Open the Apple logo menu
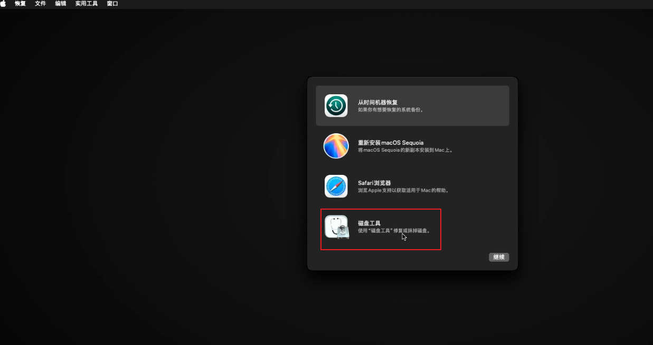 (x=4, y=4)
